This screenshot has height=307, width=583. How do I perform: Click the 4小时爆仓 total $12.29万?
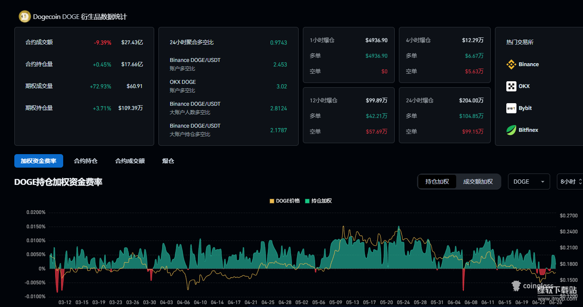pyautogui.click(x=473, y=40)
